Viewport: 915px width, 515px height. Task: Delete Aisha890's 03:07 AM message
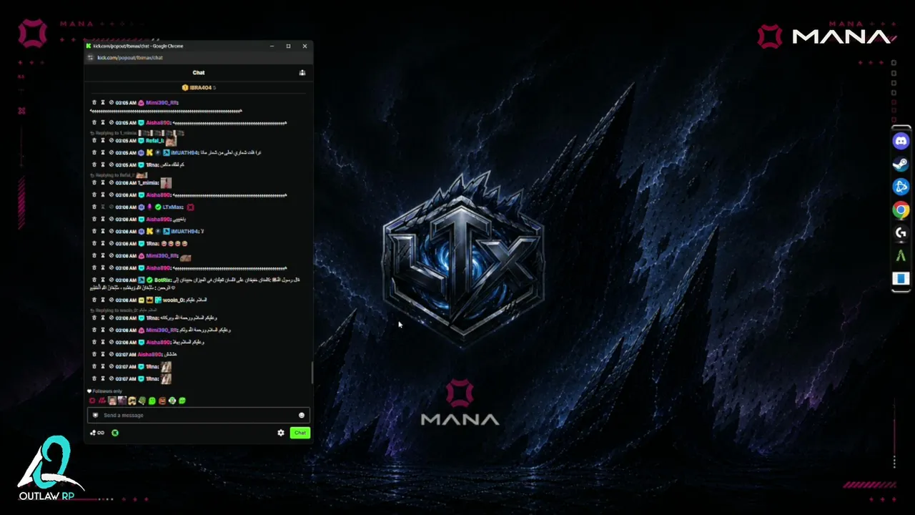click(x=94, y=354)
